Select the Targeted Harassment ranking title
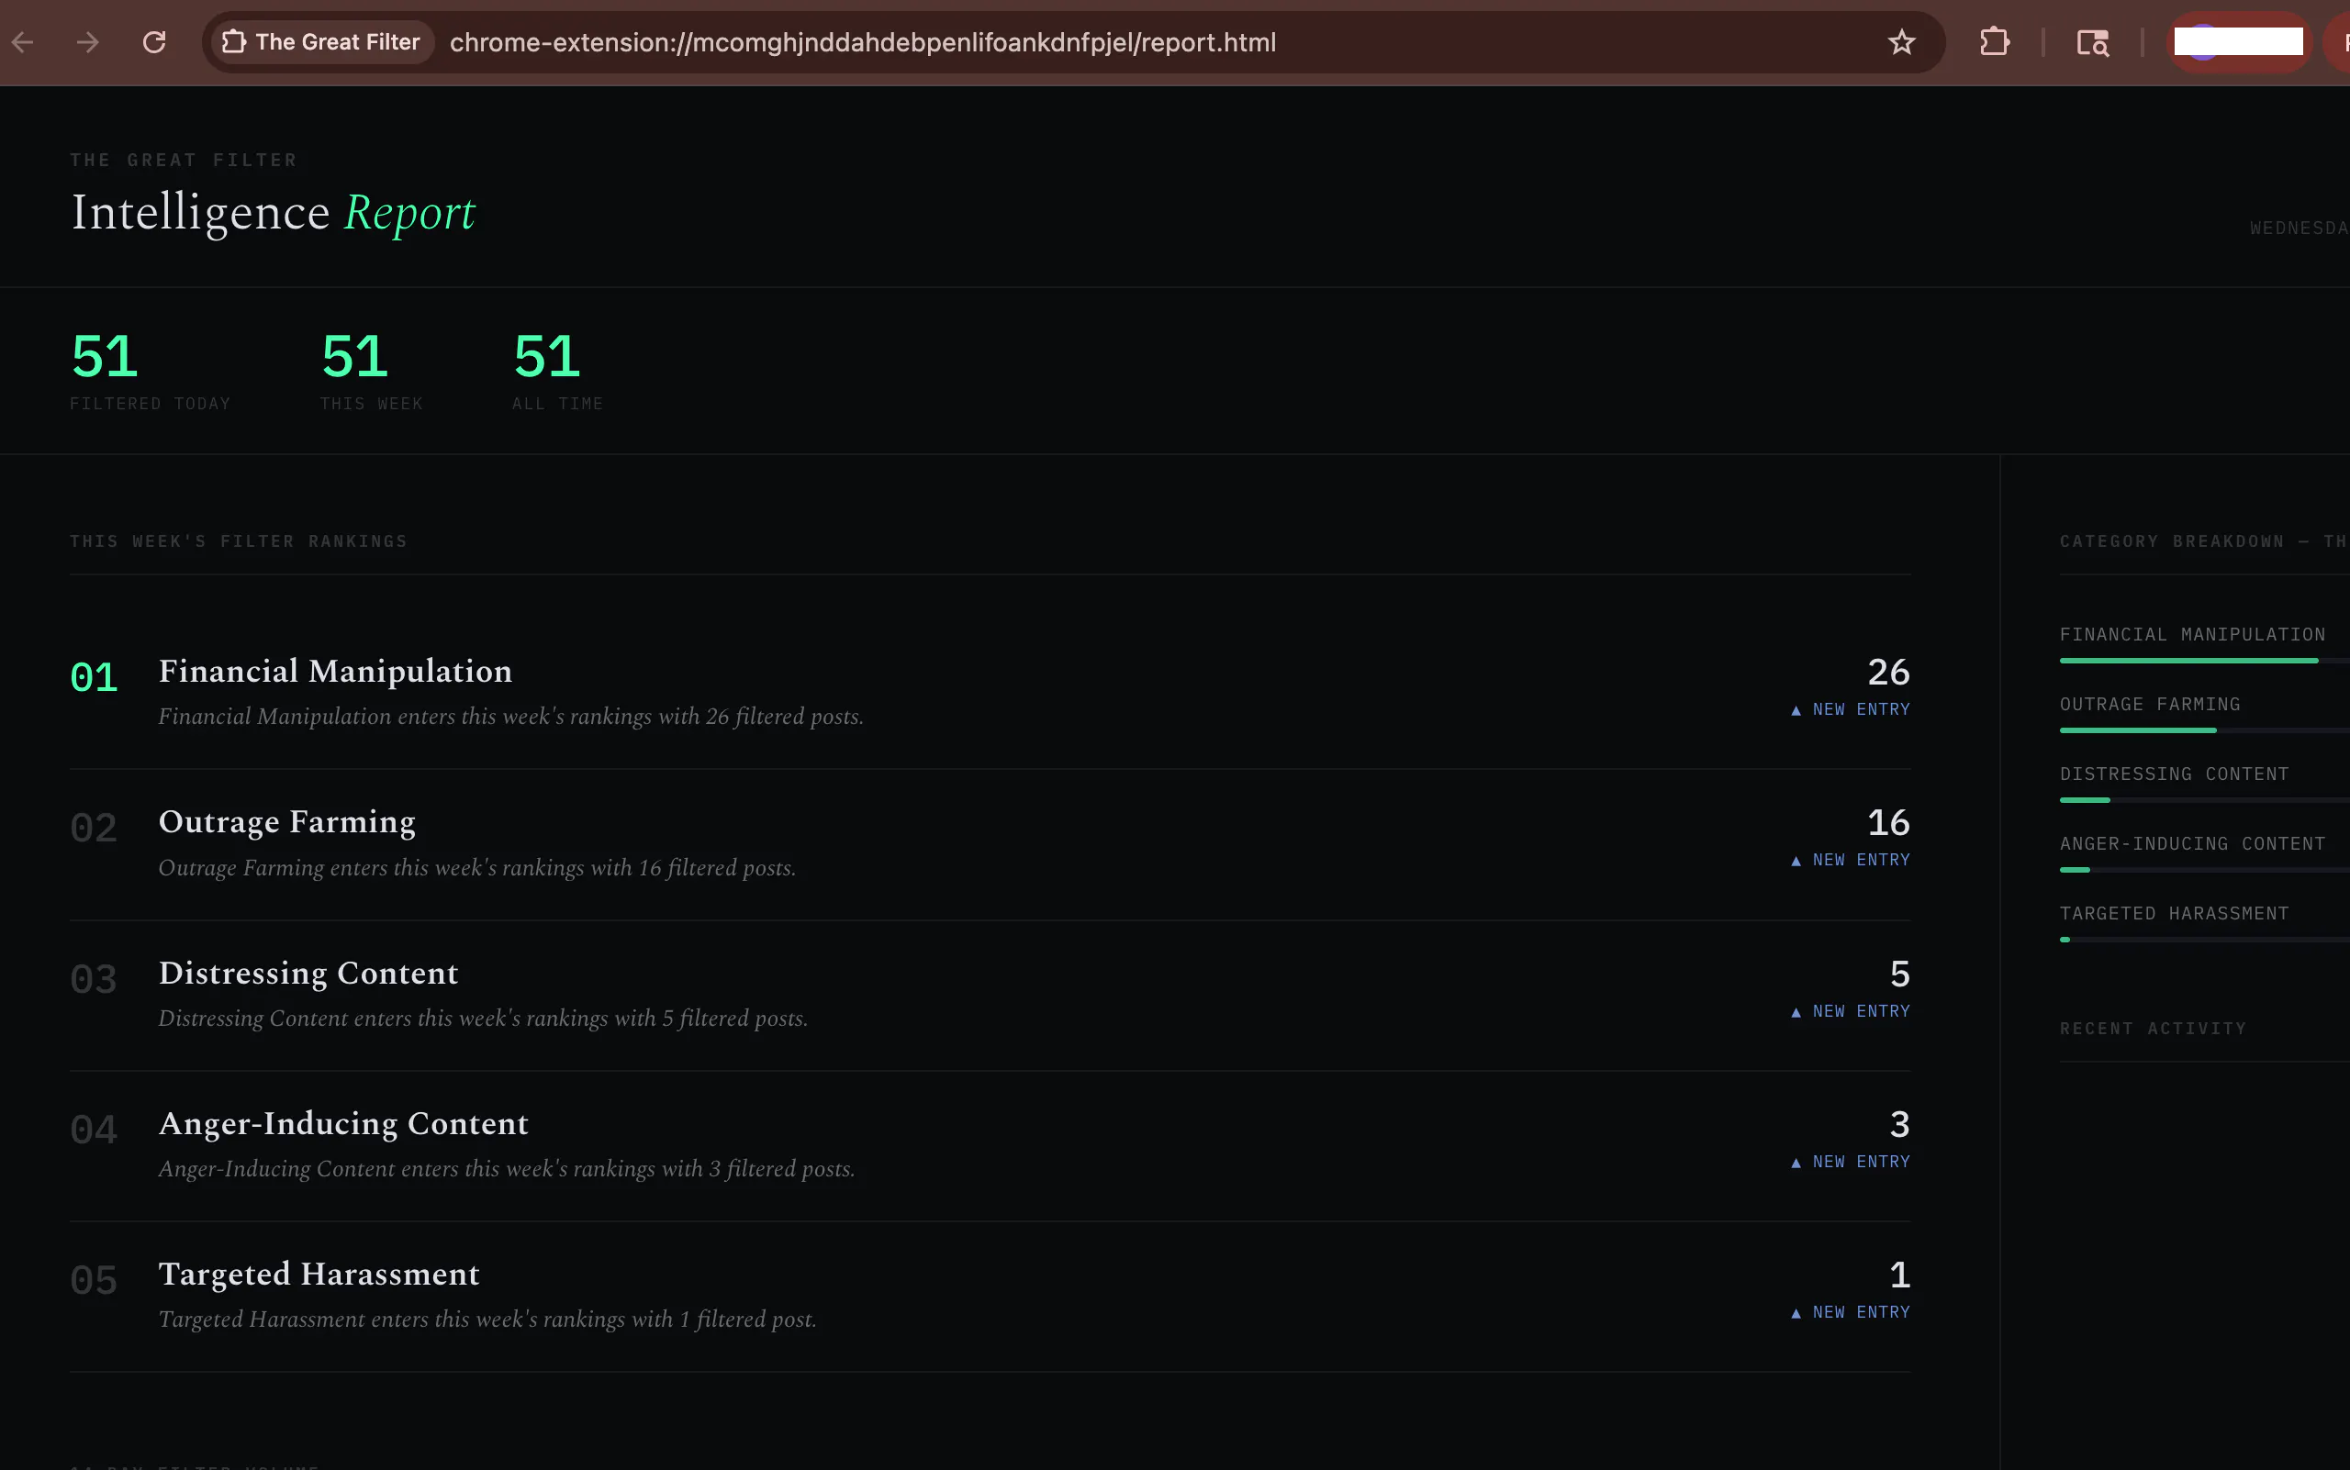The image size is (2350, 1470). click(x=319, y=1275)
